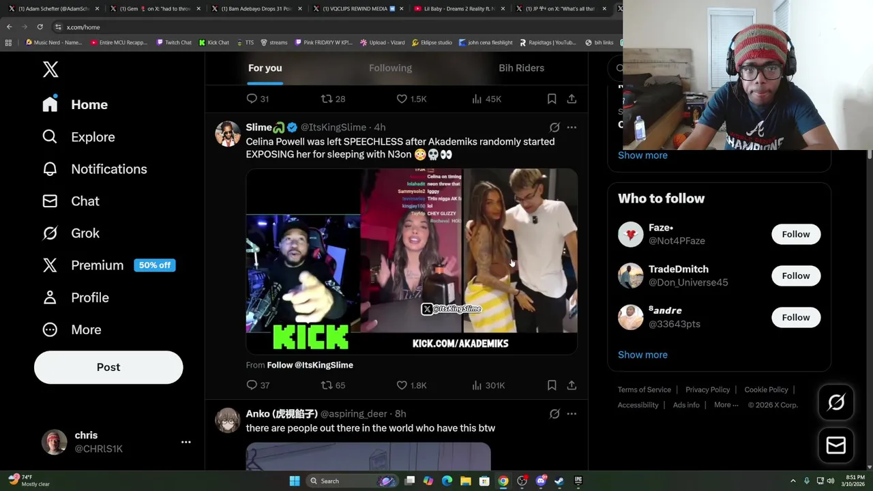Open Slime's profile picture

[228, 134]
